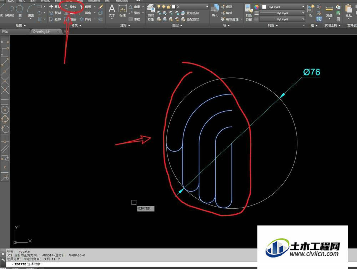This screenshot has height=269, width=357.
Task: Select the Quadrant object snap icon
Action: [5, 119]
